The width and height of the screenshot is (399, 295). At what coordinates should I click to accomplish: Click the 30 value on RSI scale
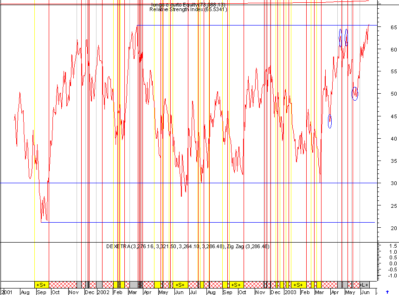pyautogui.click(x=393, y=183)
